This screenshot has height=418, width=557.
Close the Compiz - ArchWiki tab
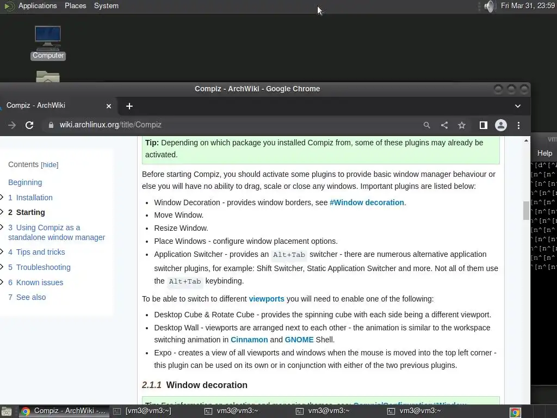pos(109,106)
